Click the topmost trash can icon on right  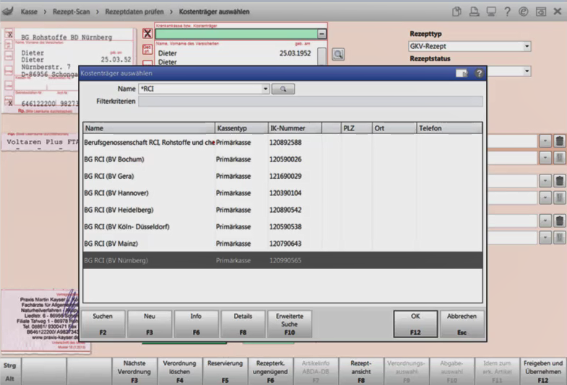coord(559,141)
